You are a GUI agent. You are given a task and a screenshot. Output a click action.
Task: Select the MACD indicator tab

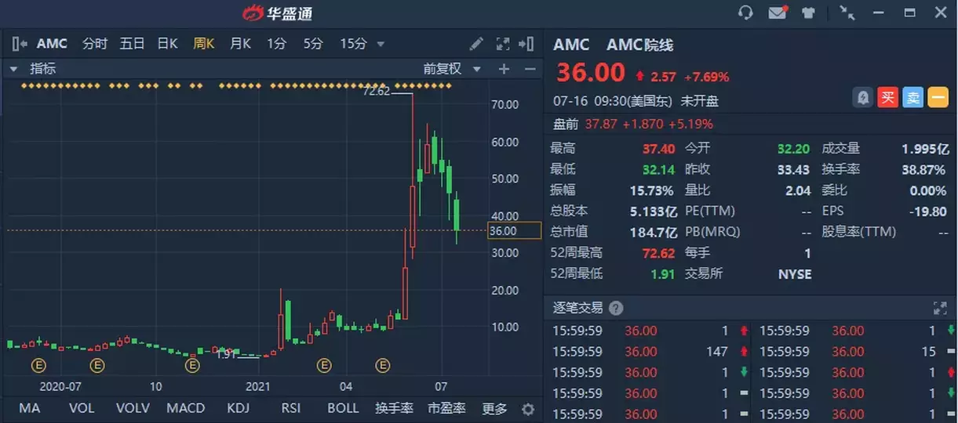click(185, 408)
